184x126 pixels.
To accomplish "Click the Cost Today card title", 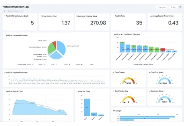I will coord(120,72).
